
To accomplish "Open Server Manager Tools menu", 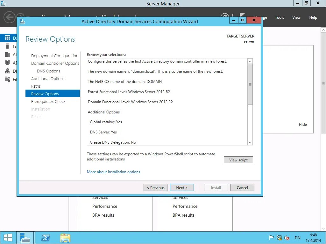I will [280, 17].
